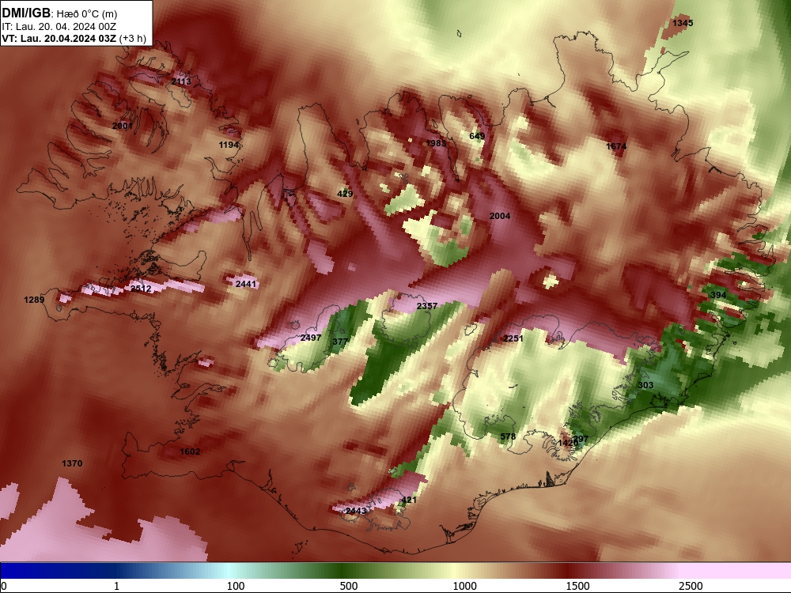Click the 1426 value near Öræfajökull
This screenshot has height=593, width=791.
pos(567,443)
